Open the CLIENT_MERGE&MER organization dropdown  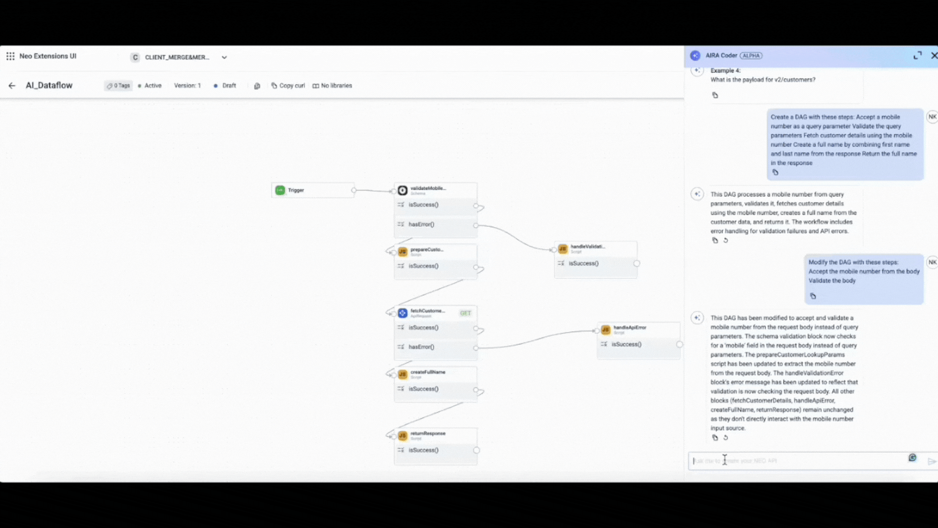(224, 57)
